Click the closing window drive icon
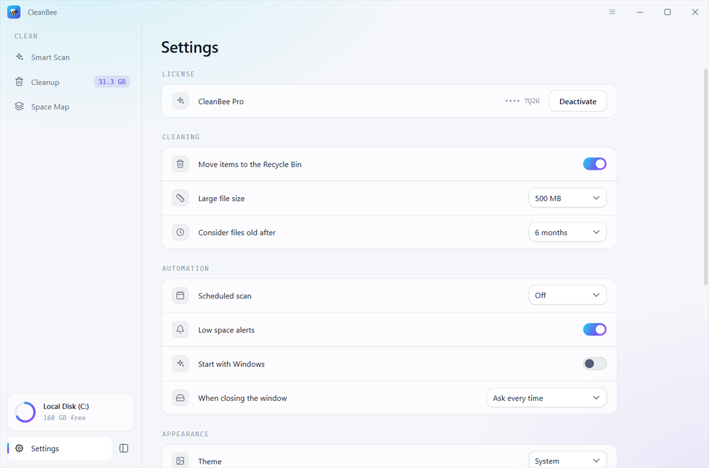This screenshot has width=709, height=468. [180, 398]
